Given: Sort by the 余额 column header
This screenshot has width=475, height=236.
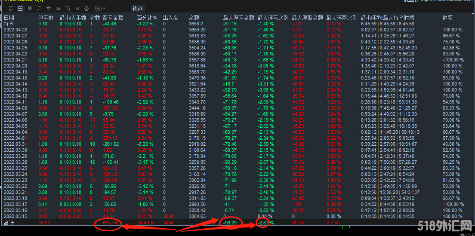Looking at the screenshot, I should click(x=194, y=18).
